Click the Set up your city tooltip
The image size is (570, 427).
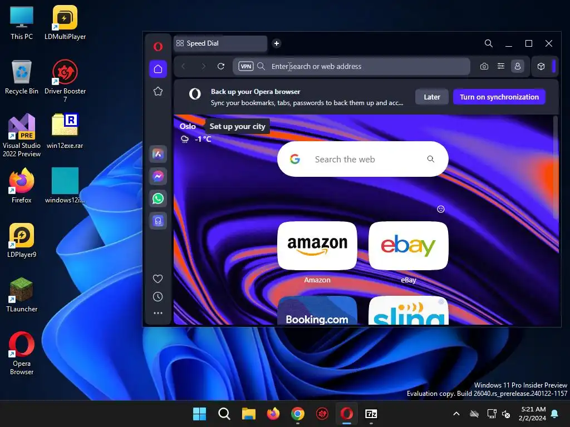point(237,126)
